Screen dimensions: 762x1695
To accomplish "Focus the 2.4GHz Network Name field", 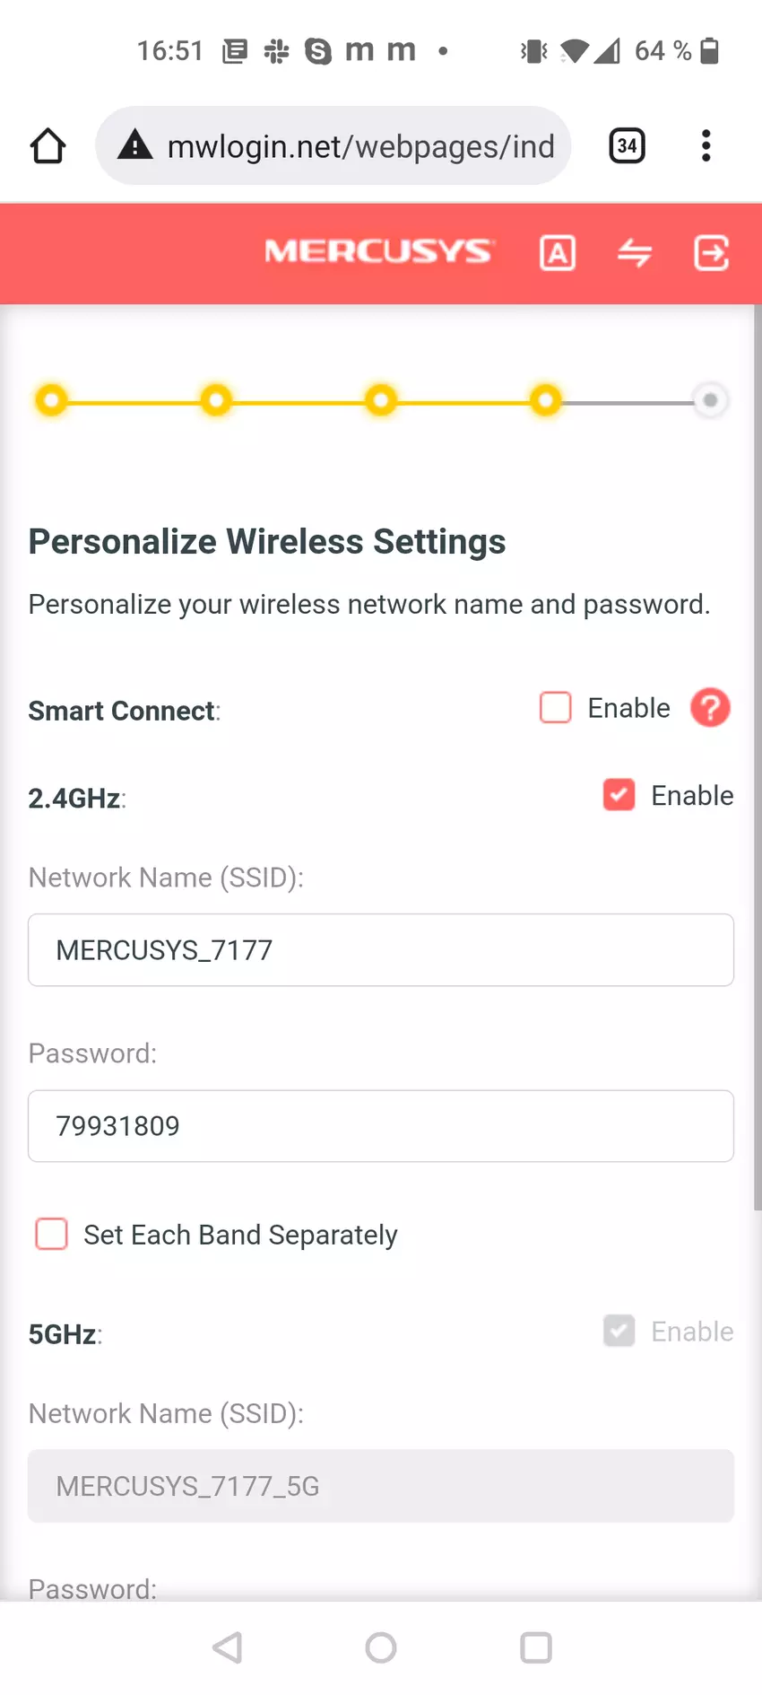I will click(381, 949).
